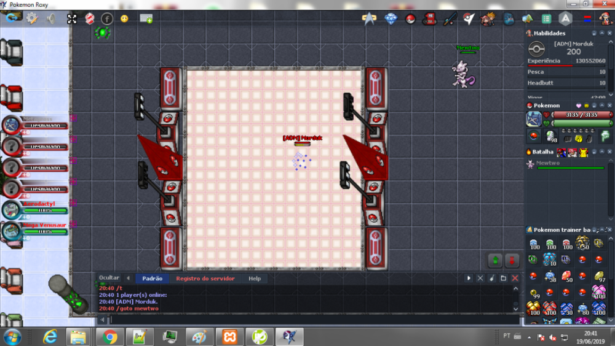Image resolution: width=615 pixels, height=346 pixels.
Task: Mute sound with the speaker icon
Action: pyautogui.click(x=52, y=18)
